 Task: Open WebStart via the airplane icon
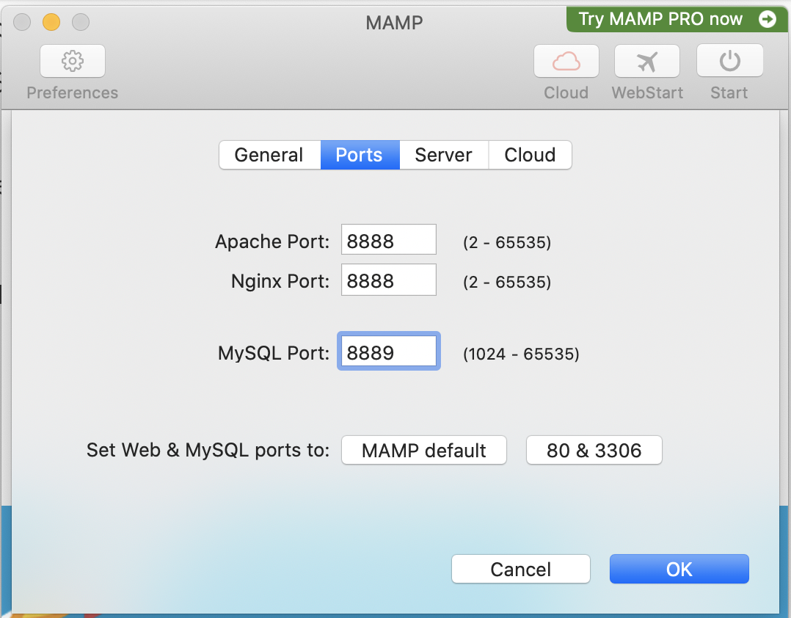tap(646, 61)
